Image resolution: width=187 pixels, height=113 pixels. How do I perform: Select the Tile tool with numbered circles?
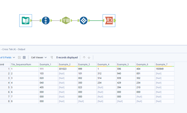click(46, 21)
